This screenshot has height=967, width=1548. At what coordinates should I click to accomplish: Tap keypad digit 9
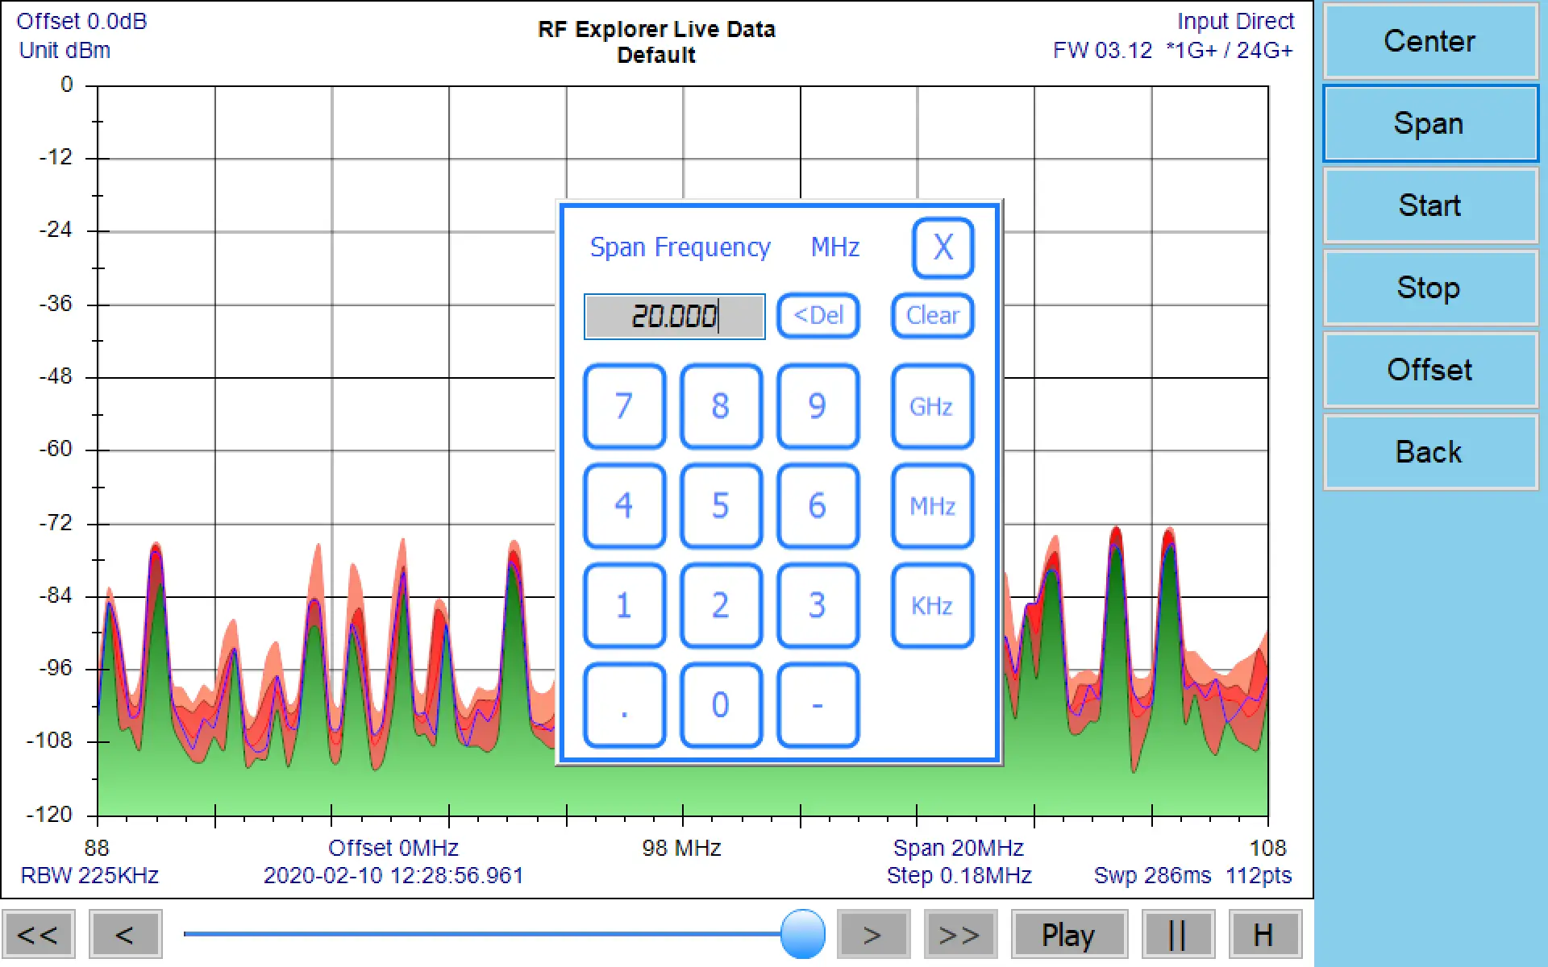[x=818, y=406]
